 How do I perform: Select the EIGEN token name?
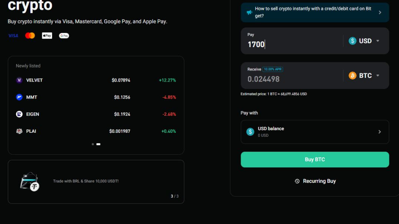click(x=33, y=114)
